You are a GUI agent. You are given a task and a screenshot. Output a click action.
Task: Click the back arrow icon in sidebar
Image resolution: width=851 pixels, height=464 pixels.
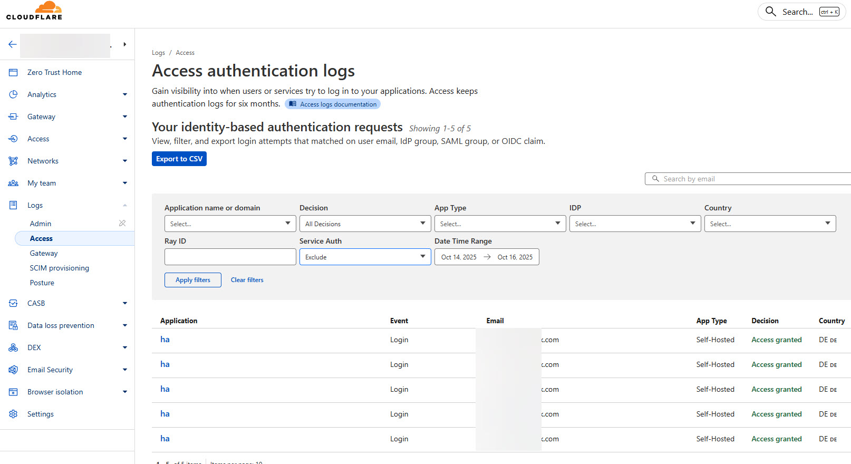13,44
